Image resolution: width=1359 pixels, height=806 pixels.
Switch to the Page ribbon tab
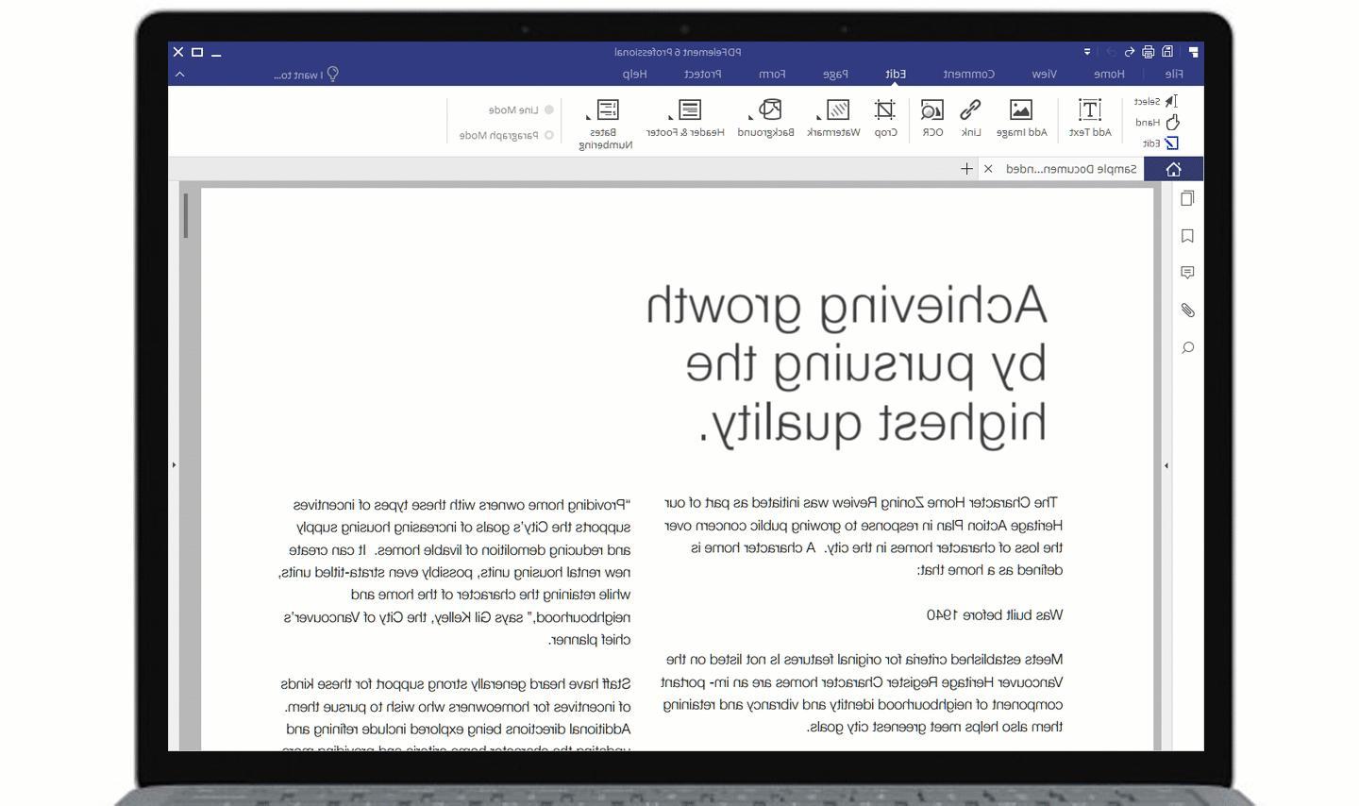(836, 74)
